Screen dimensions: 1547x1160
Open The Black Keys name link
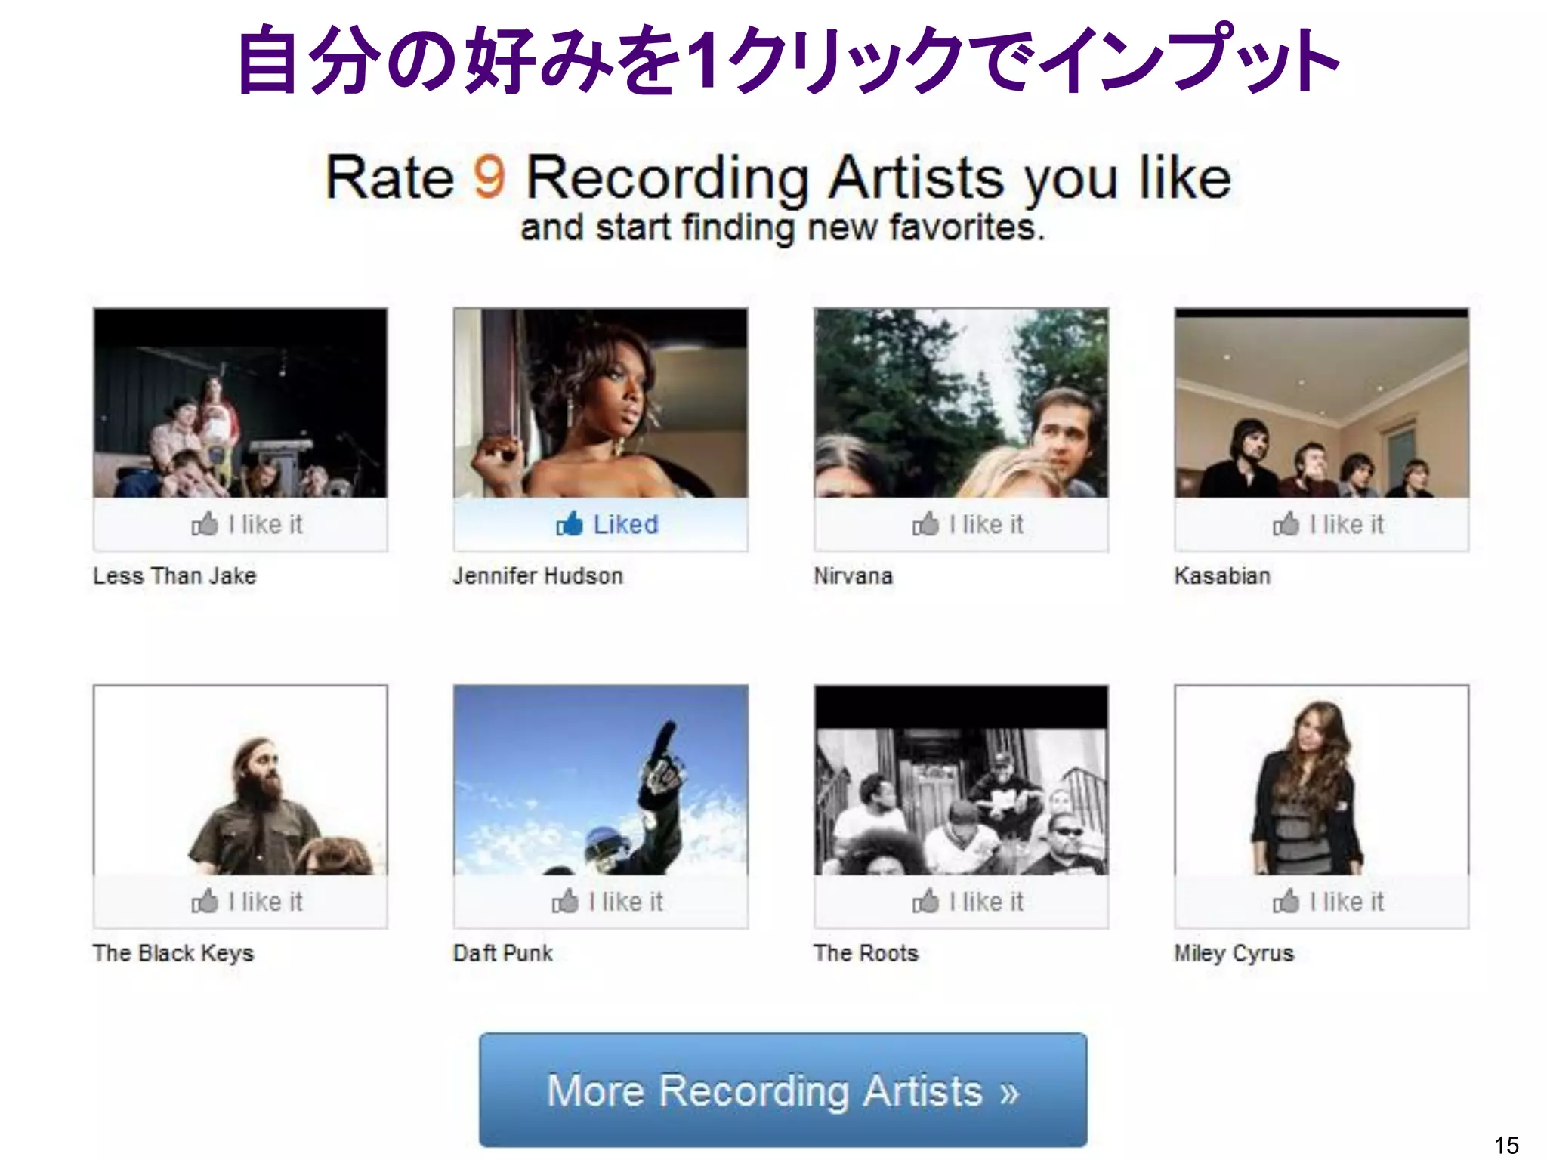(173, 953)
